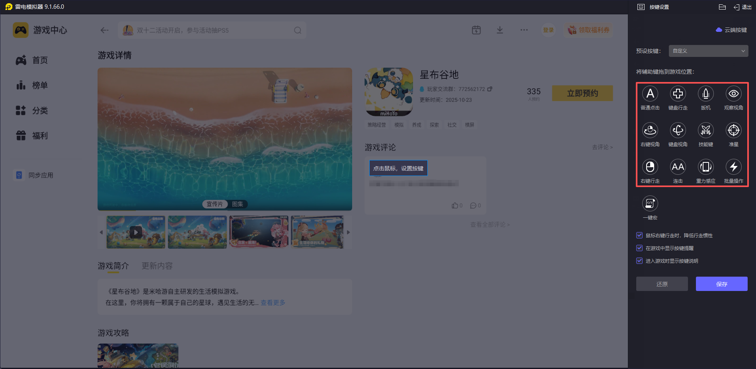Select the 批量操作 lightning icon
Screen dimensions: 756x369
[734, 167]
